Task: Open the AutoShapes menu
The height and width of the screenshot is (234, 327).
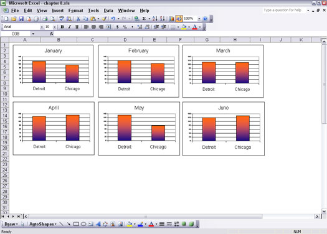Action: (x=43, y=224)
